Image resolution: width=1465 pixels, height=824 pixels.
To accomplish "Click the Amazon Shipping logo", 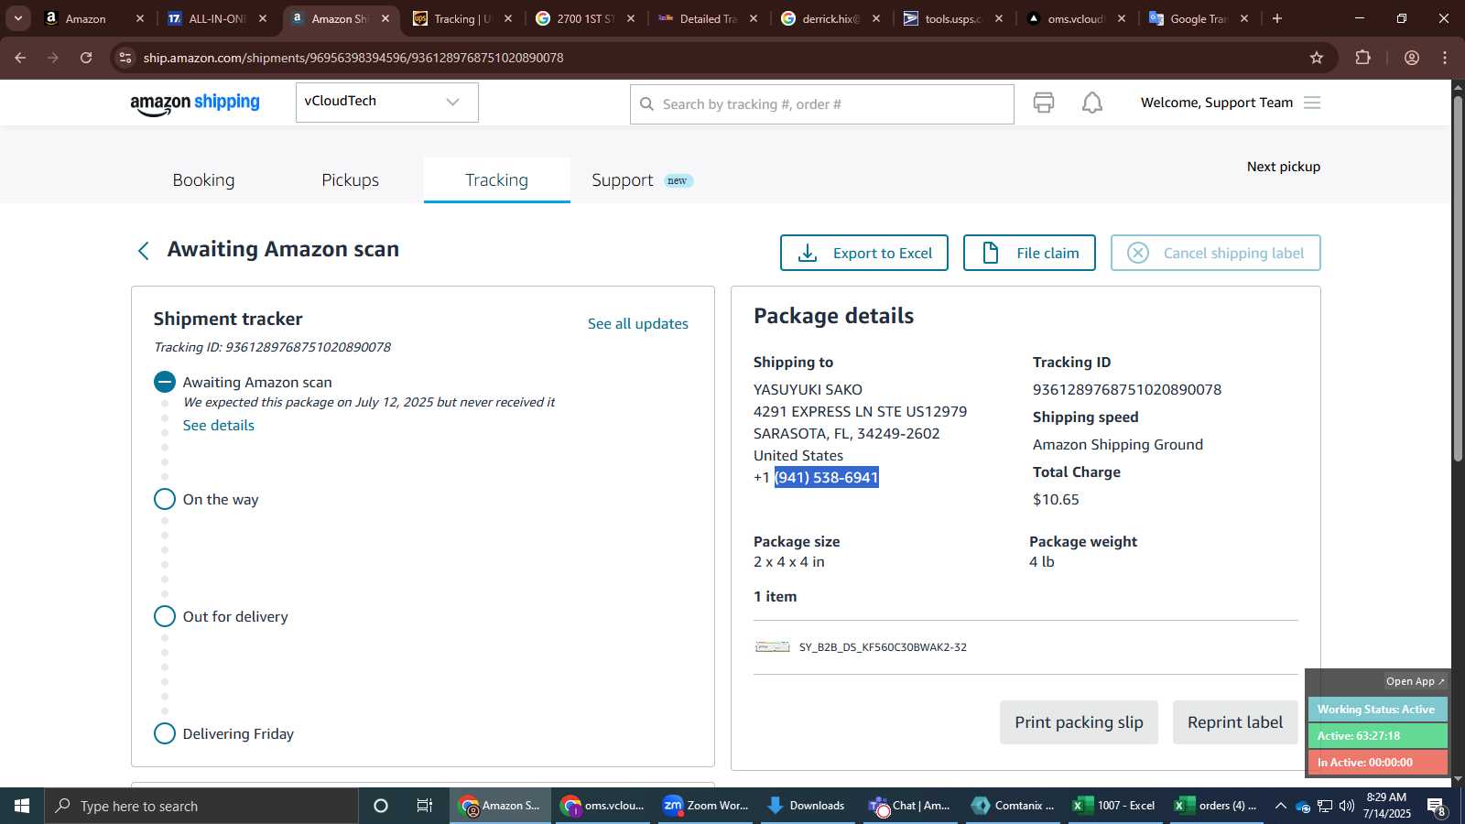I will pyautogui.click(x=195, y=103).
